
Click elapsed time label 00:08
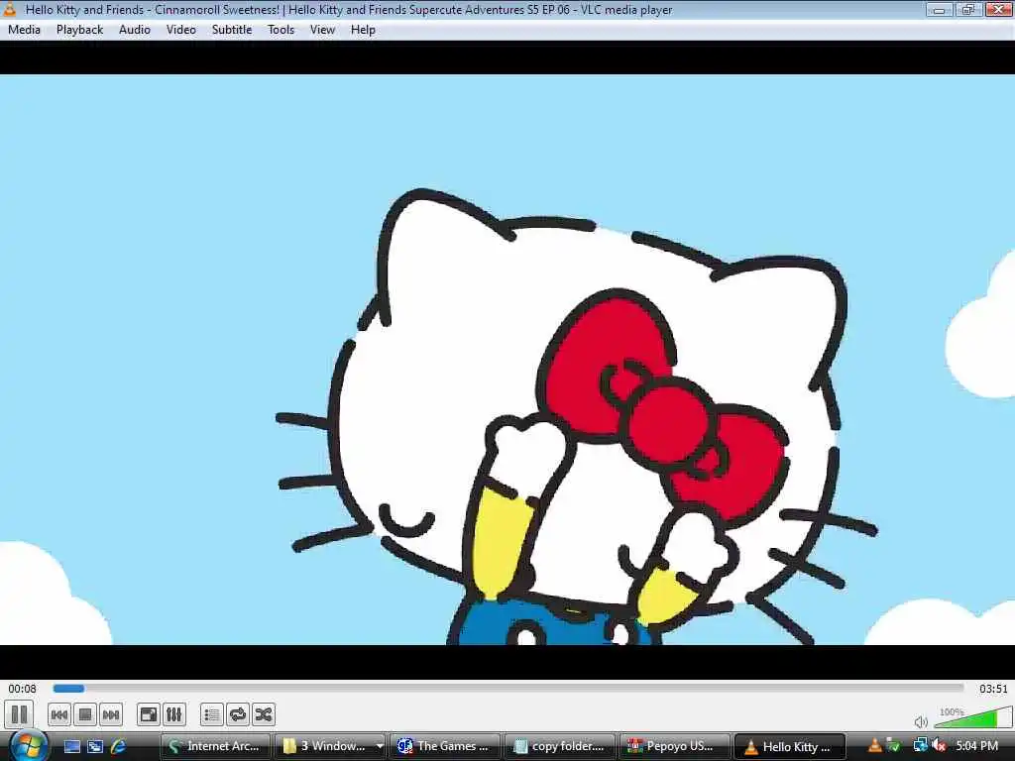pos(22,689)
